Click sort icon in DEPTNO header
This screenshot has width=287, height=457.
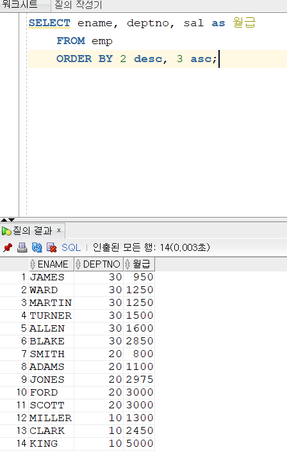click(78, 264)
